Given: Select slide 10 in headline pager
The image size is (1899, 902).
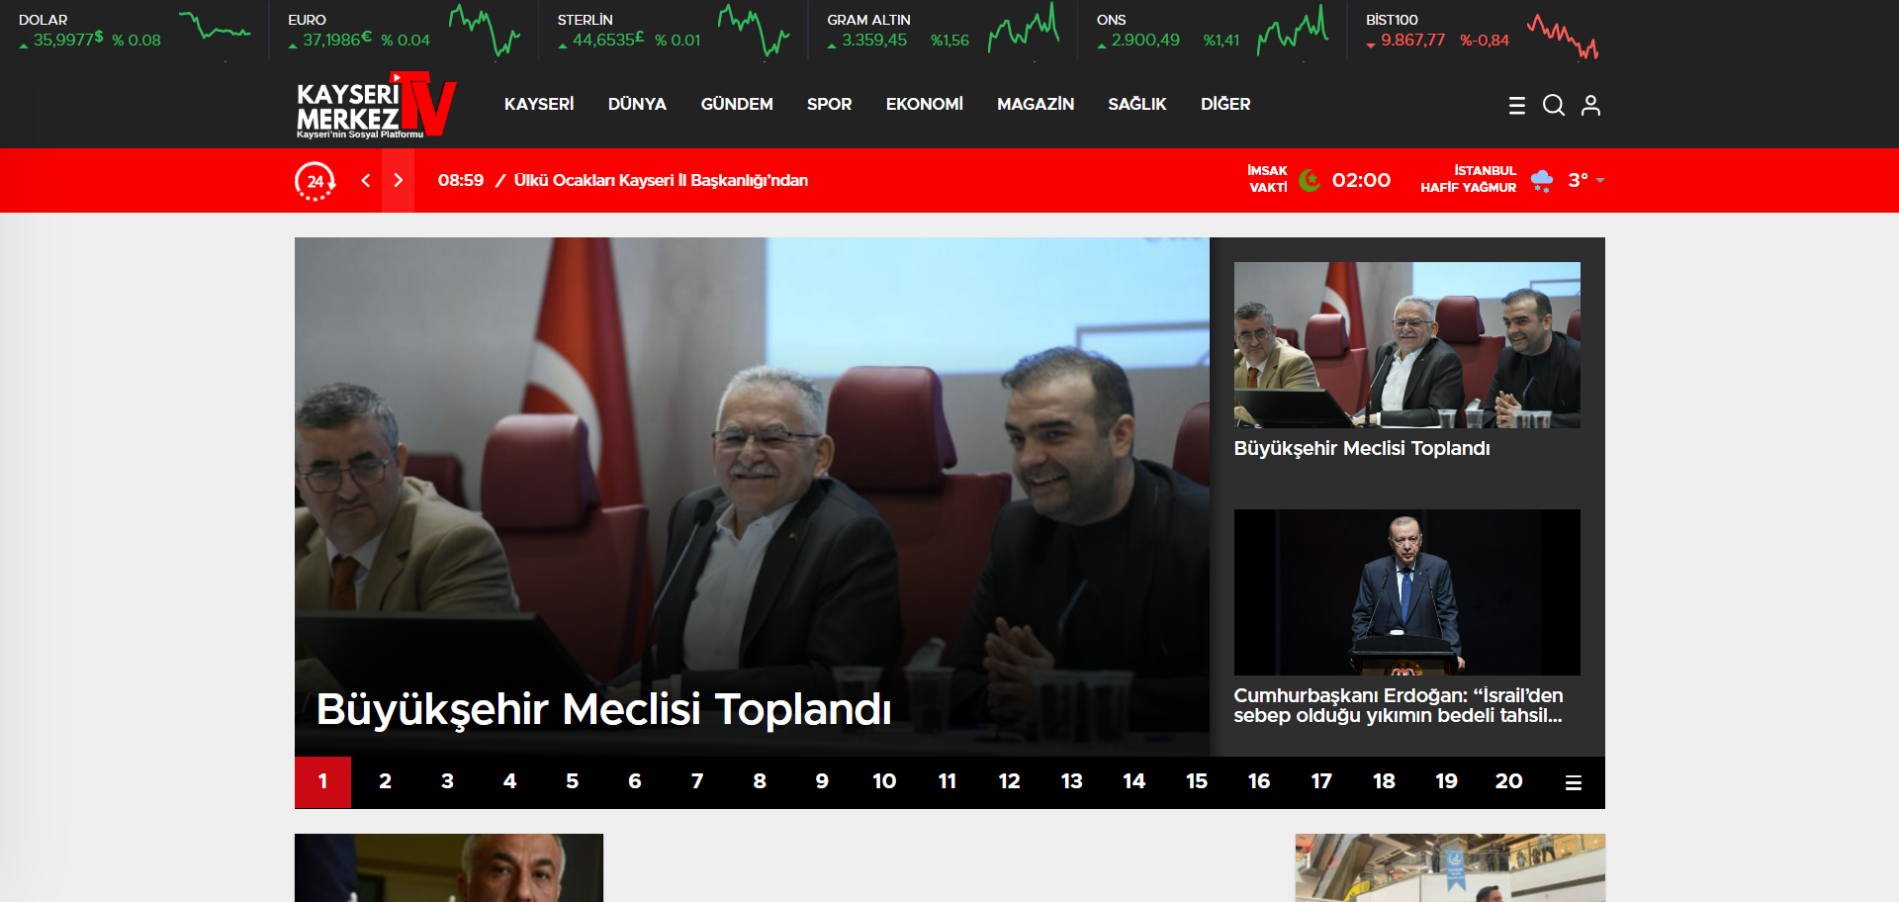Looking at the screenshot, I should click(x=884, y=782).
